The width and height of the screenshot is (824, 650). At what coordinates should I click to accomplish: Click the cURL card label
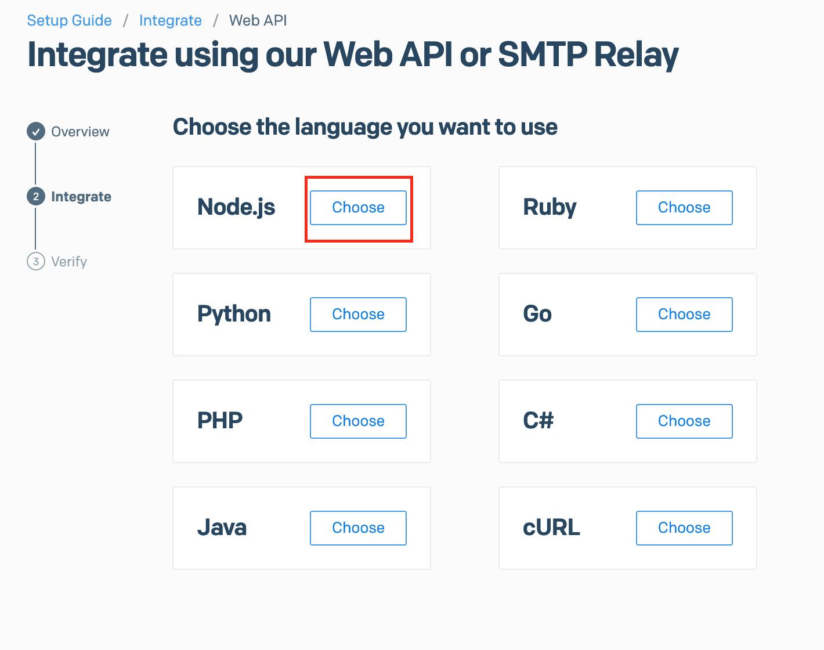pyautogui.click(x=552, y=528)
